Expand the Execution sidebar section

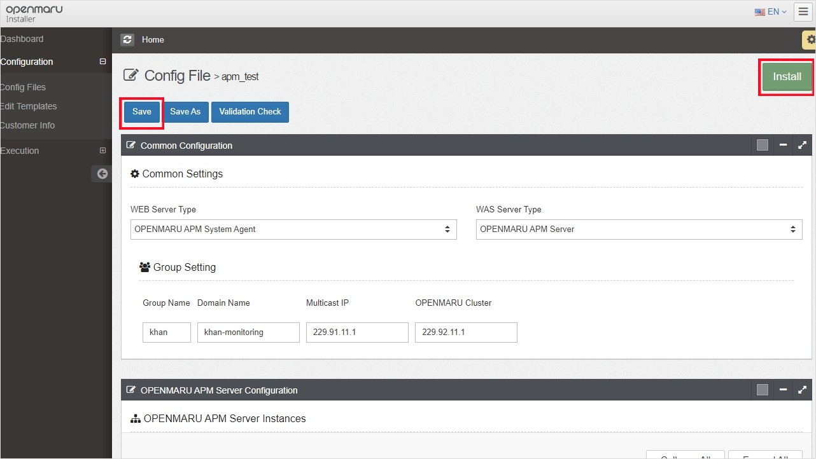click(x=102, y=151)
